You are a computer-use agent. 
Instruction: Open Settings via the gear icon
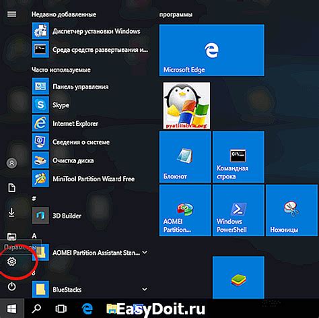point(11,261)
